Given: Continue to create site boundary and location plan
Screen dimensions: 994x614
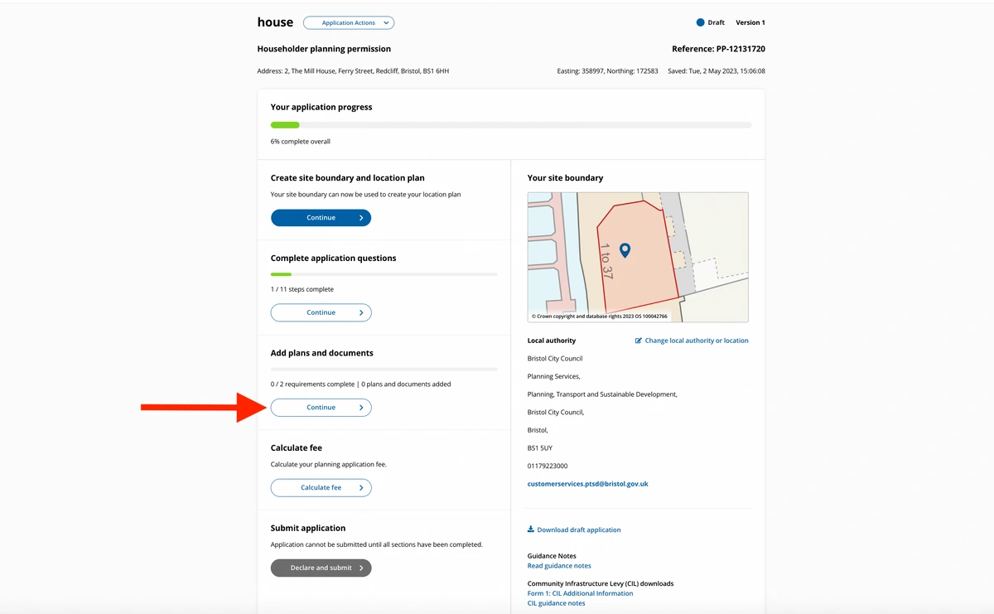Looking at the screenshot, I should [321, 218].
